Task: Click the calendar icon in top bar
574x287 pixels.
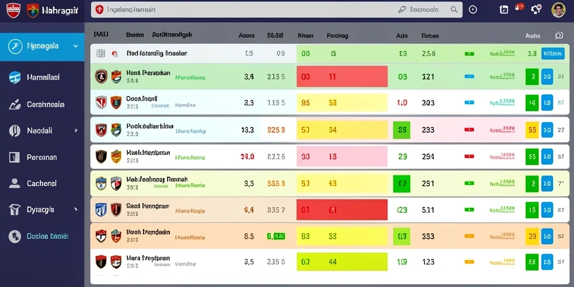Action: pos(504,10)
